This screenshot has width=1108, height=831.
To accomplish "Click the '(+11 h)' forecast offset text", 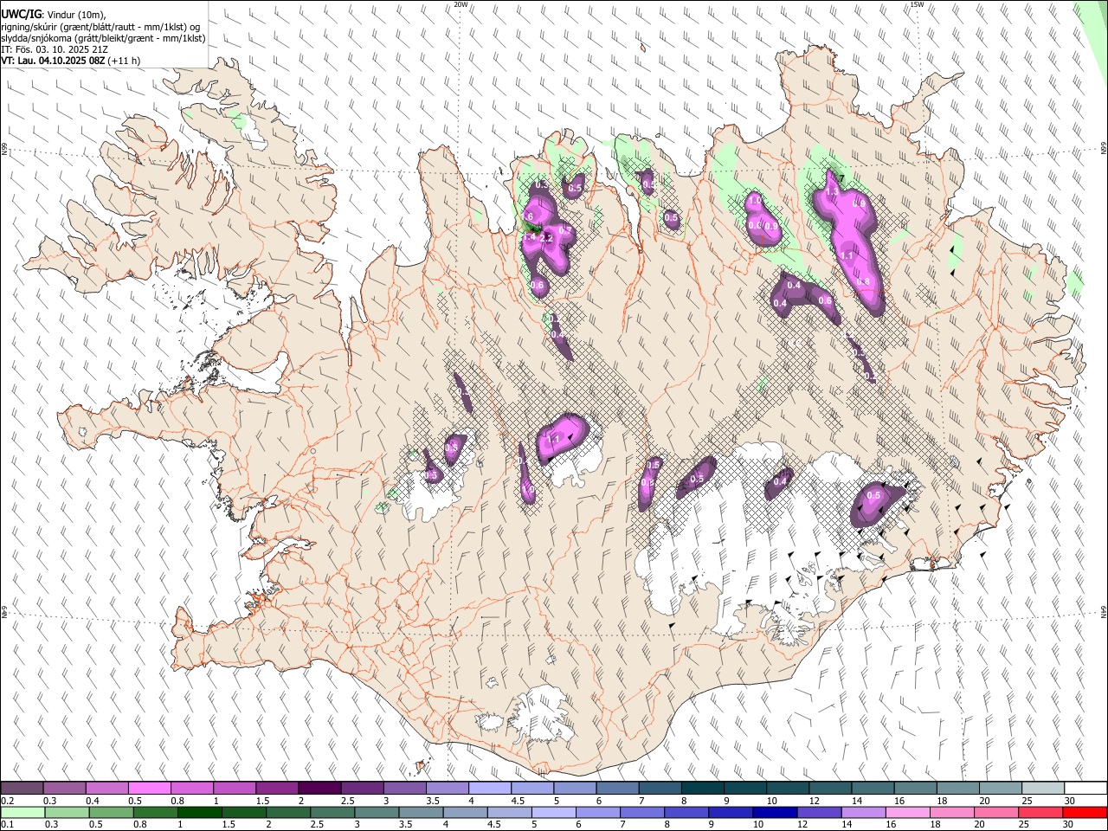I will click(124, 61).
